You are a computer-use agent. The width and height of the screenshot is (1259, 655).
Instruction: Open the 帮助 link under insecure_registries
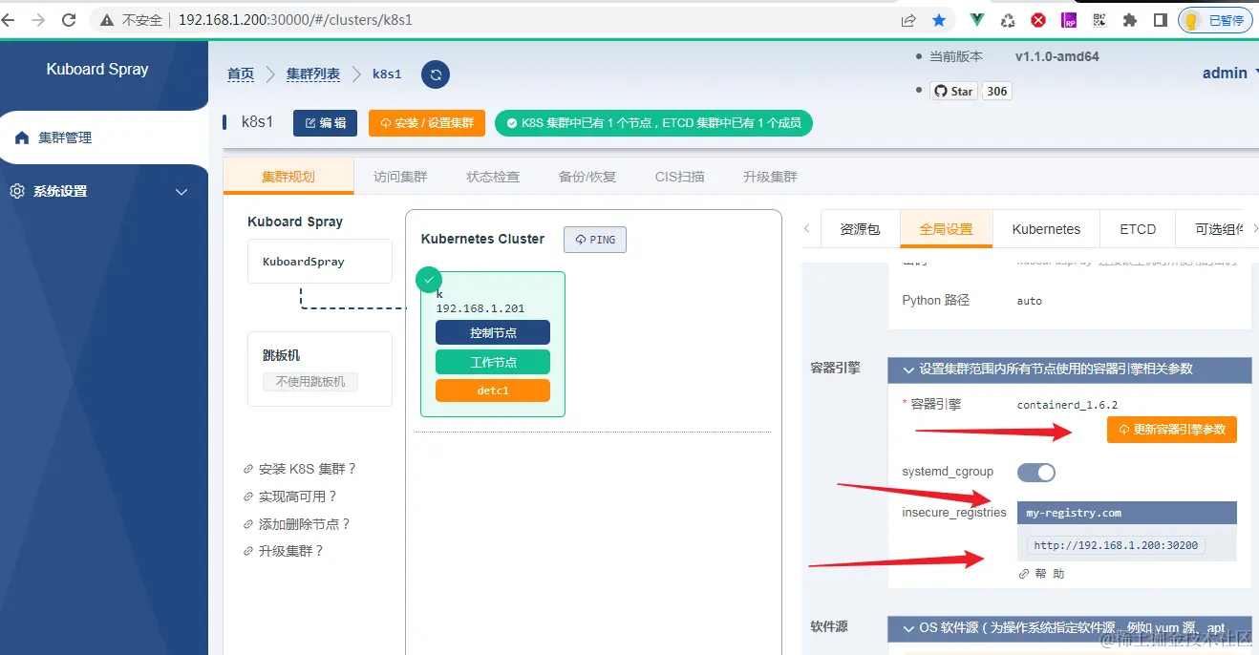point(1042,574)
